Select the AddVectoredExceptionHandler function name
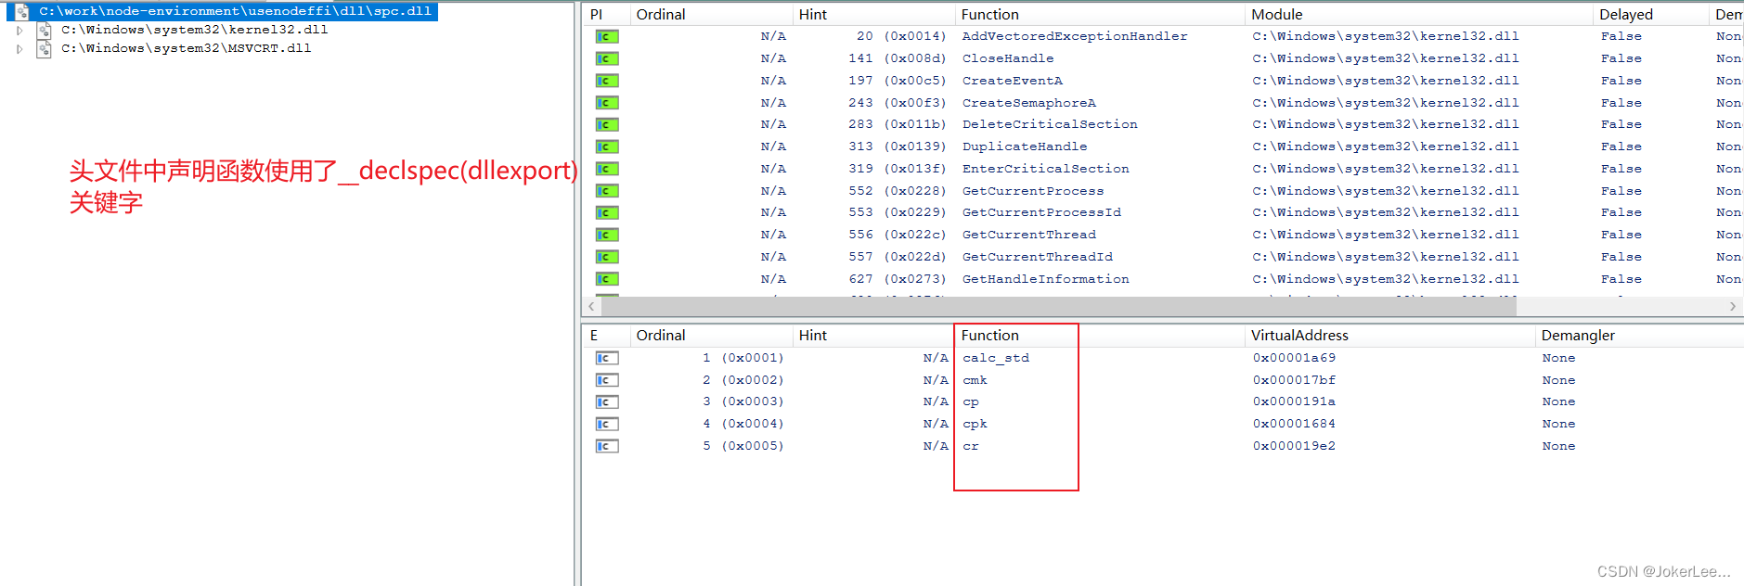Screen dimensions: 1744x586 point(1075,36)
